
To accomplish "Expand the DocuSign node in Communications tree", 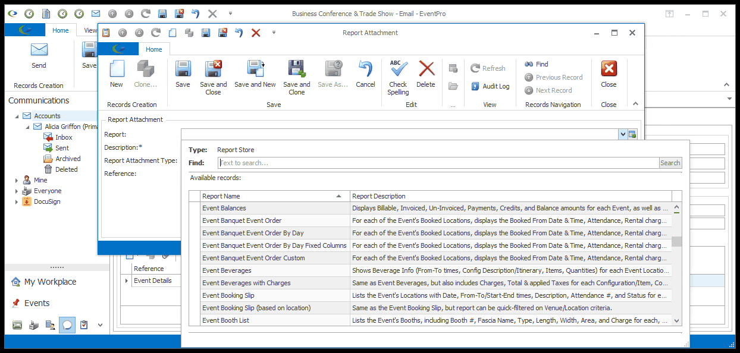I will pyautogui.click(x=17, y=201).
